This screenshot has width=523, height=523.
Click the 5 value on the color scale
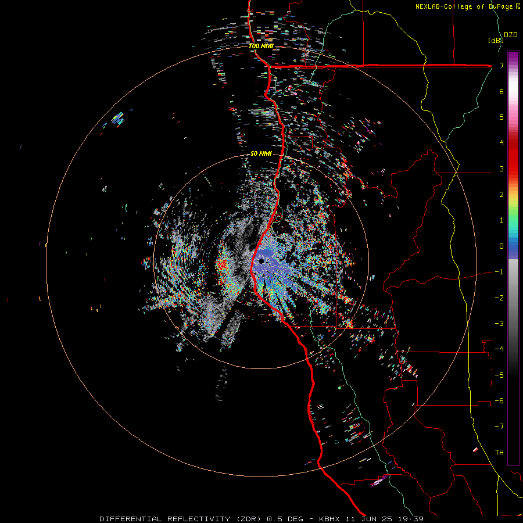coord(501,117)
